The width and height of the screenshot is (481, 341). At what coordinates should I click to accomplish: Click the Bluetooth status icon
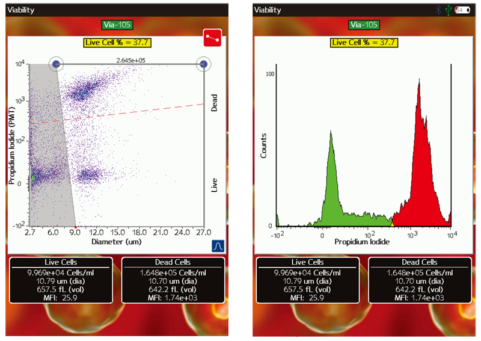439,10
